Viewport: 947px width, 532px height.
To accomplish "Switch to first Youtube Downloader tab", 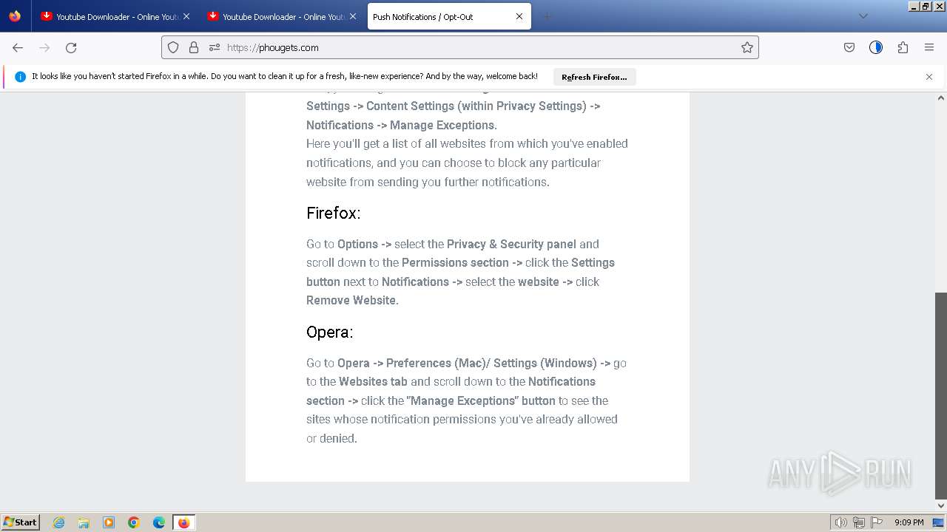I will coord(116,16).
